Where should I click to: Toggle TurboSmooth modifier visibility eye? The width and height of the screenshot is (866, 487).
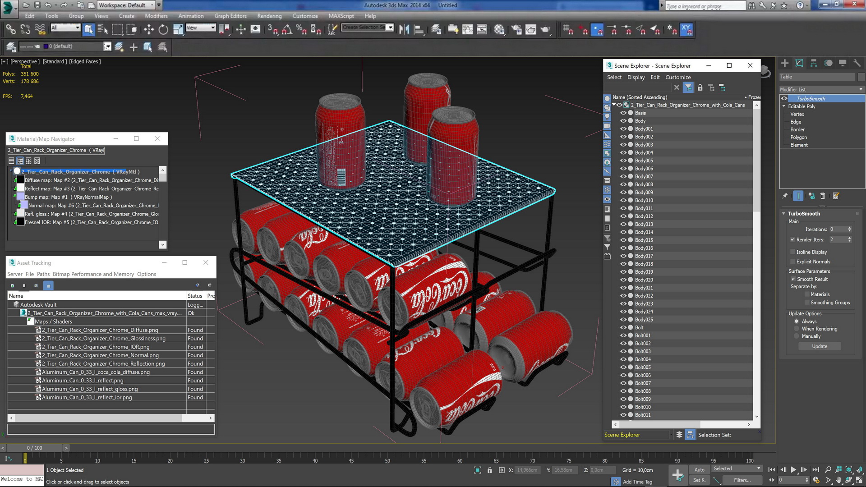tap(784, 99)
